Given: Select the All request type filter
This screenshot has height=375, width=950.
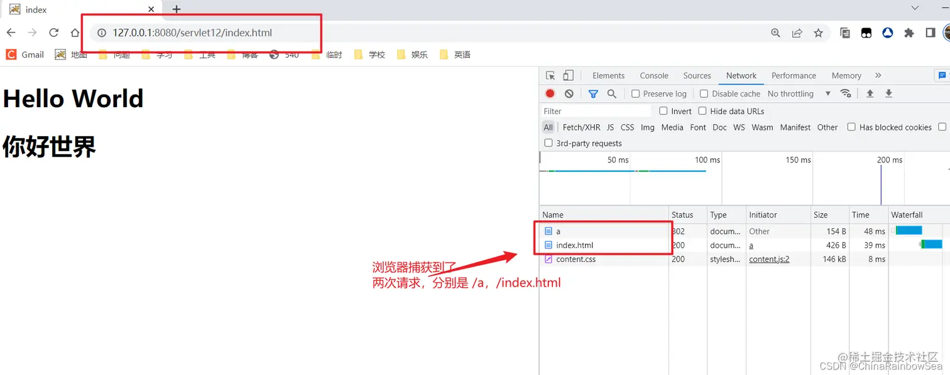Looking at the screenshot, I should [x=548, y=127].
